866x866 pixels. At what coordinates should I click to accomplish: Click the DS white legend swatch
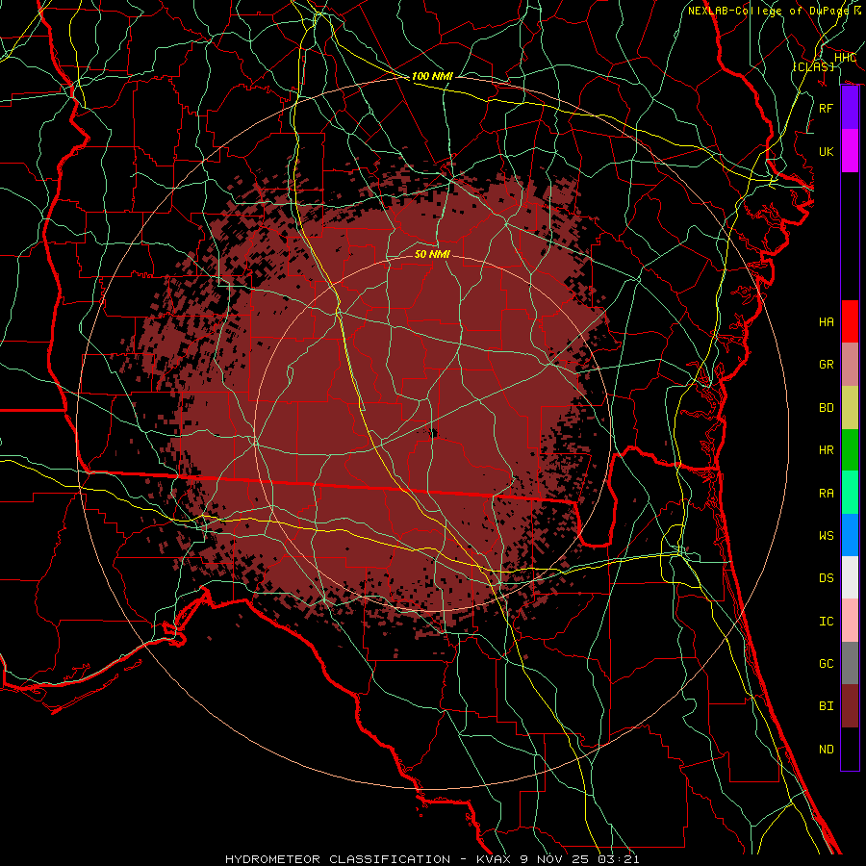[850, 577]
